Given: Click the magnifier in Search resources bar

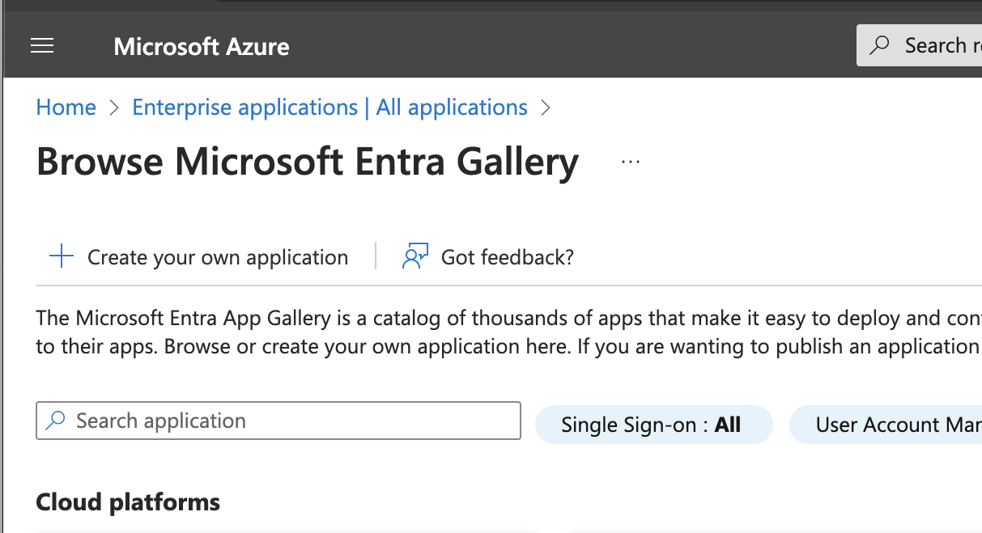Looking at the screenshot, I should pyautogui.click(x=880, y=45).
